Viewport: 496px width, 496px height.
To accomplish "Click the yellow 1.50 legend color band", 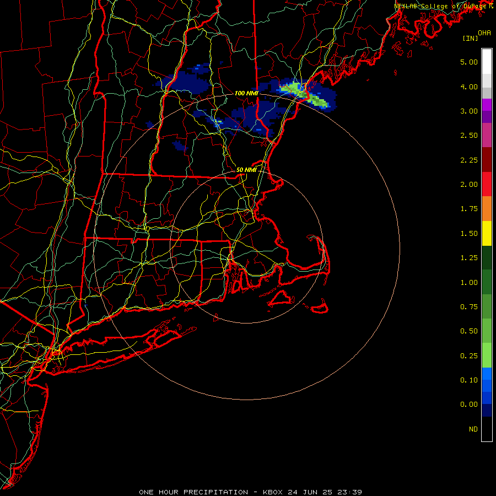I will 487,234.
